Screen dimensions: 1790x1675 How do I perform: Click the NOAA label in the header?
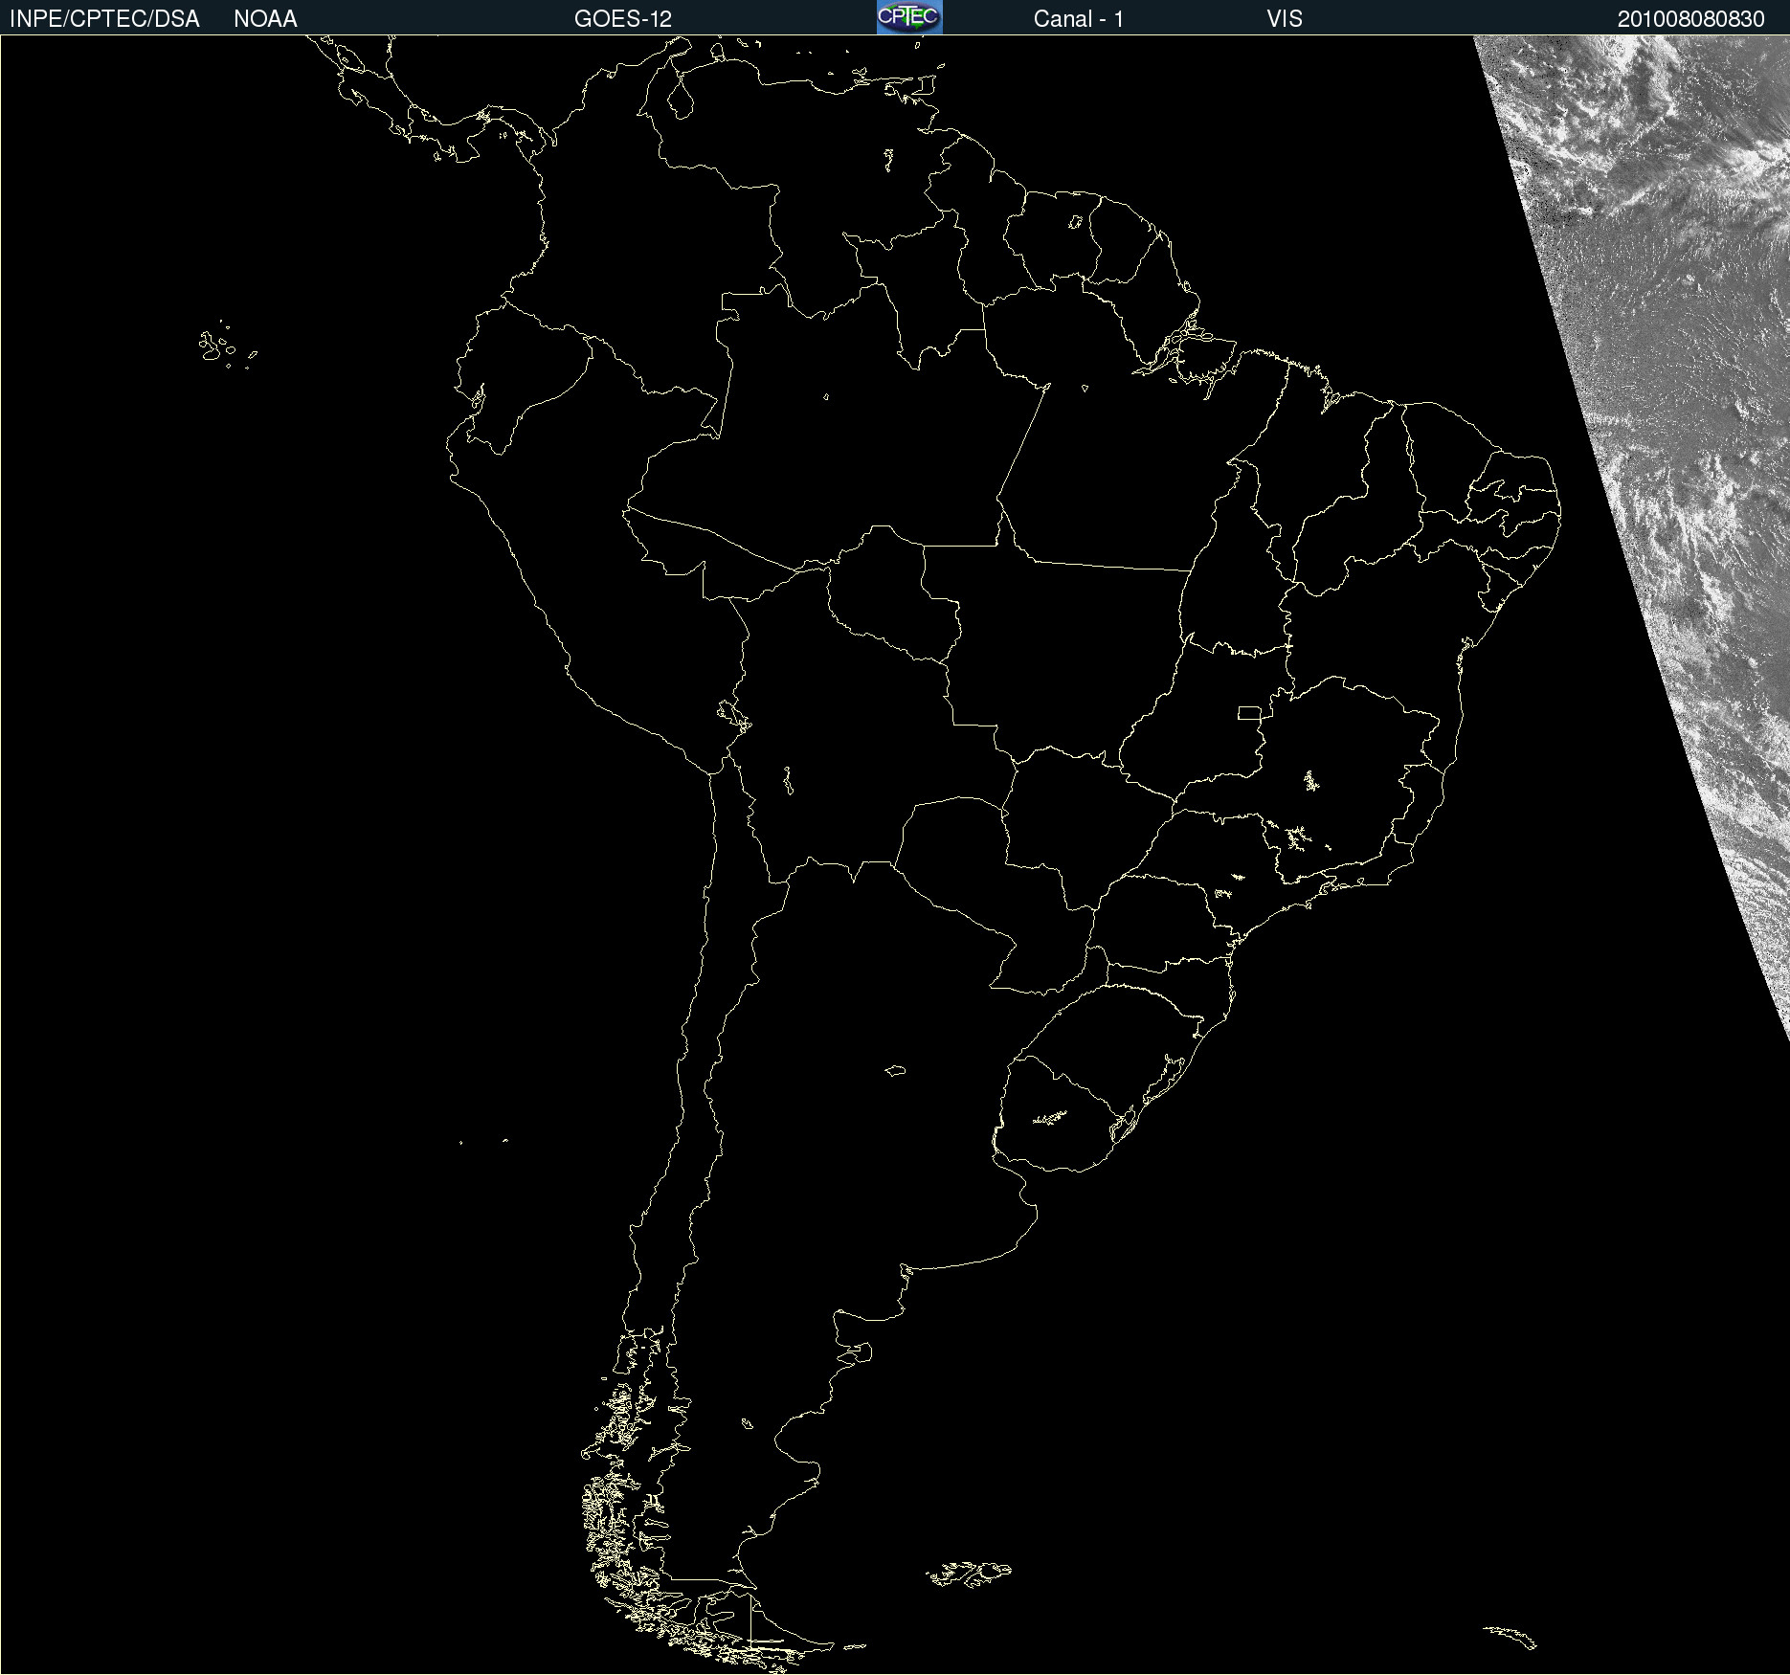[265, 19]
